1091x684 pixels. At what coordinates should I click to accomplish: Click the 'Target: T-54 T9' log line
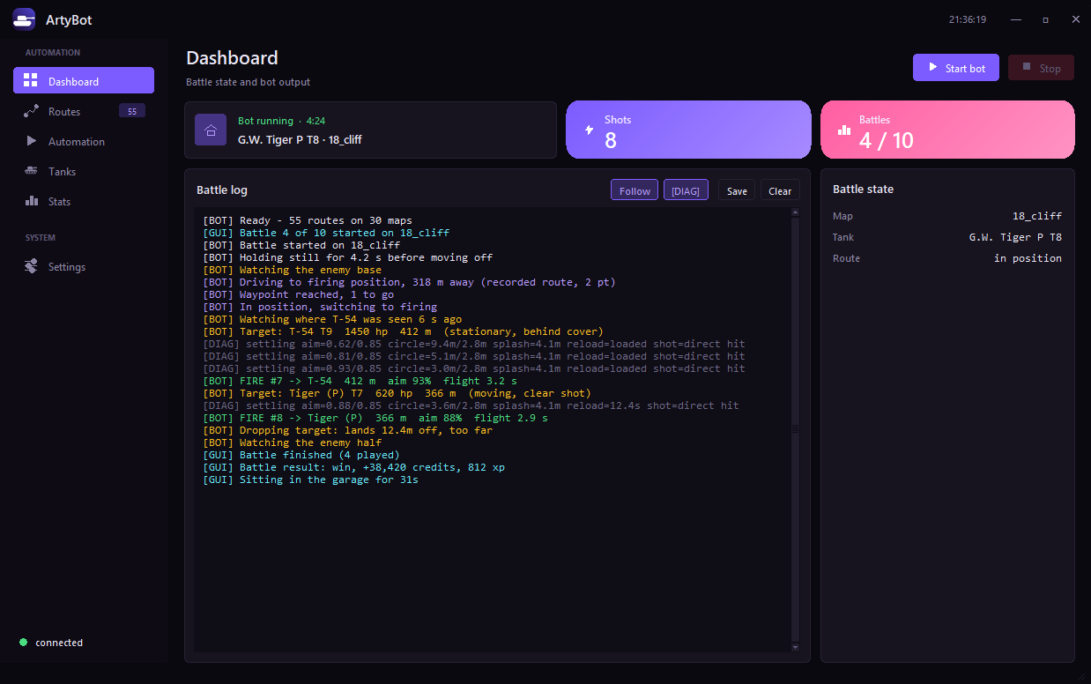[404, 331]
